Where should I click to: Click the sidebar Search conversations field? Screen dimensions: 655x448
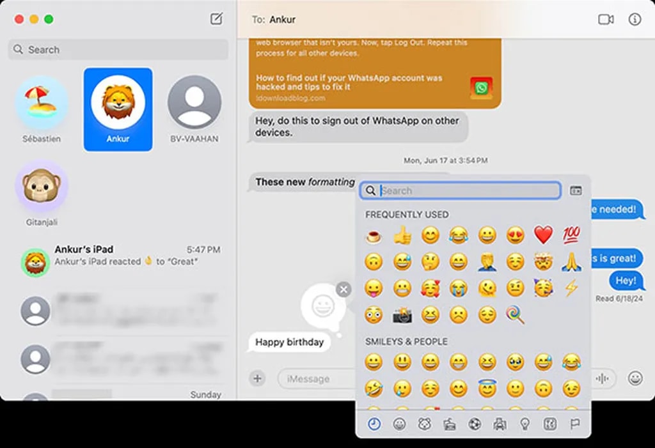click(118, 50)
